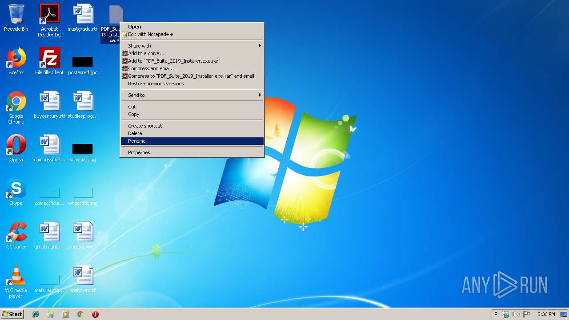Click the Firefox desktop shortcut
Screen dimensions: 569x320
pyautogui.click(x=16, y=61)
